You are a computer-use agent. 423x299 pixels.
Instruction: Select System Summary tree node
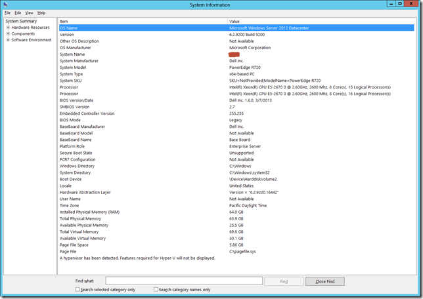pos(21,21)
